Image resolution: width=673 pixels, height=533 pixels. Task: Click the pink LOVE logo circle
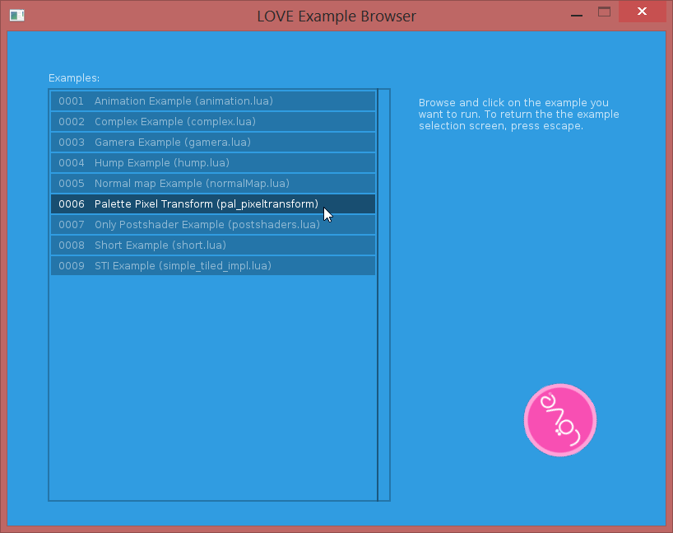tap(560, 420)
